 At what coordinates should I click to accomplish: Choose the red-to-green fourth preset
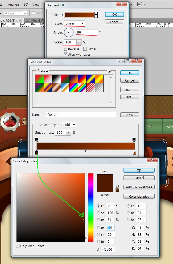(x=65, y=79)
